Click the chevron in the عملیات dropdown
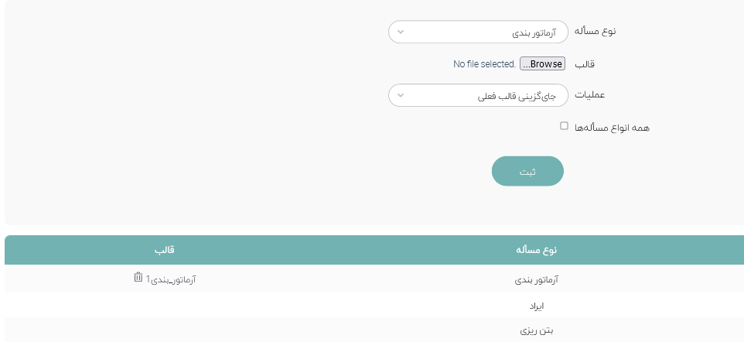Screen dimensions: 744x342 [x=400, y=96]
